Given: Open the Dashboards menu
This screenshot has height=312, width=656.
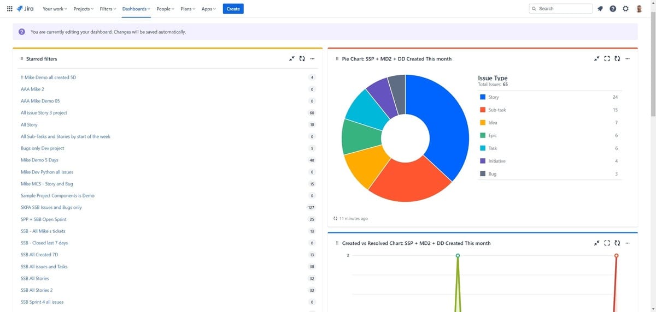Looking at the screenshot, I should (x=136, y=9).
